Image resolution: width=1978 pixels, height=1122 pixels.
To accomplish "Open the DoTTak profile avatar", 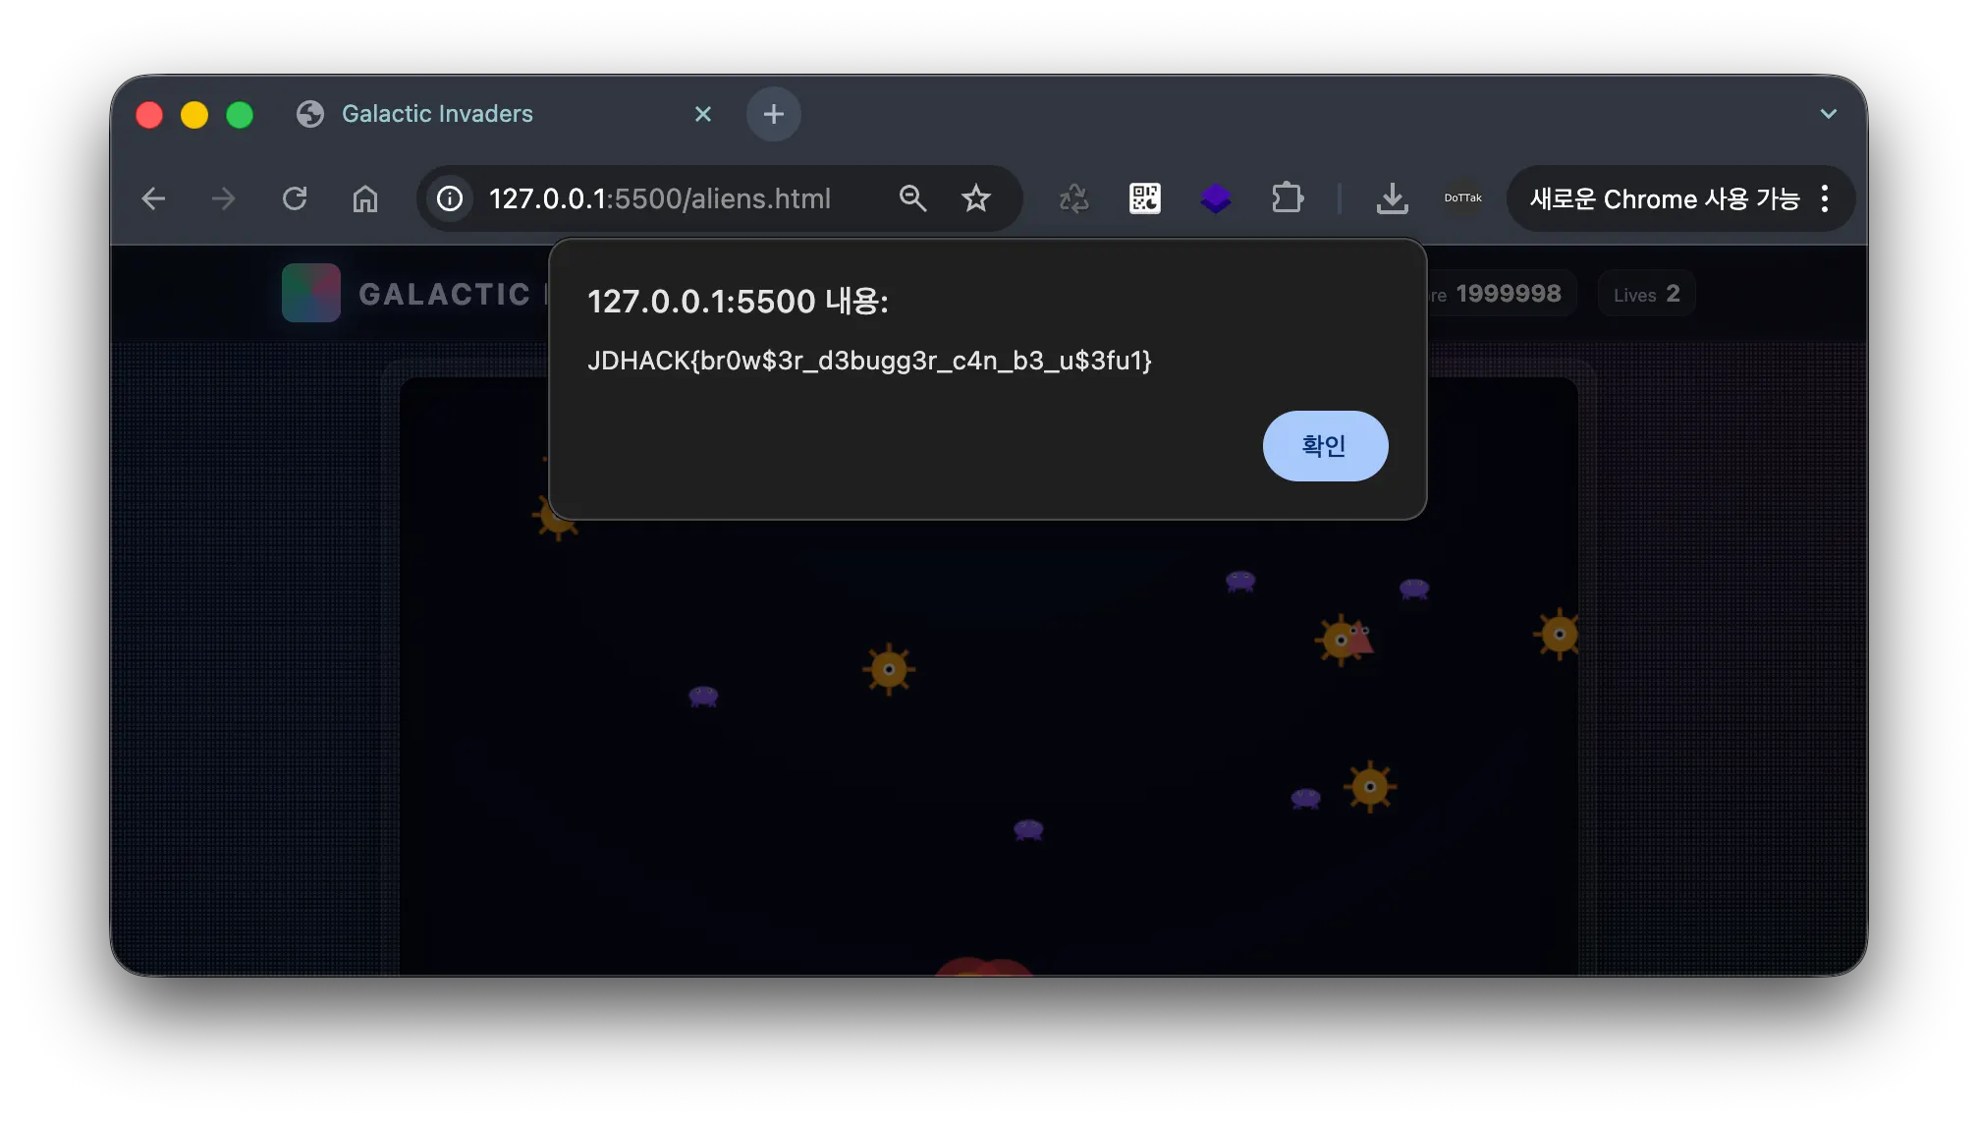I will 1462,199.
